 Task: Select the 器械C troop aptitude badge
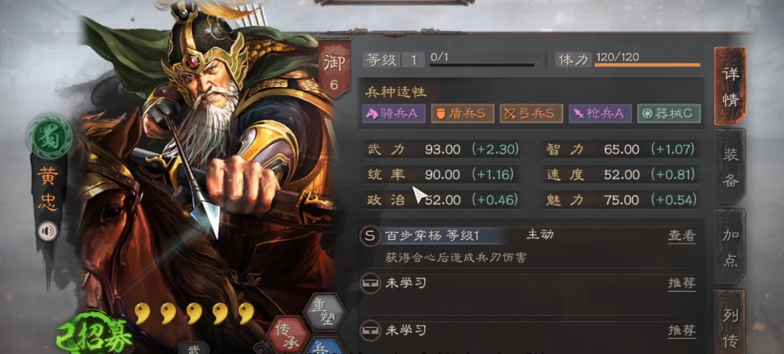pos(668,114)
